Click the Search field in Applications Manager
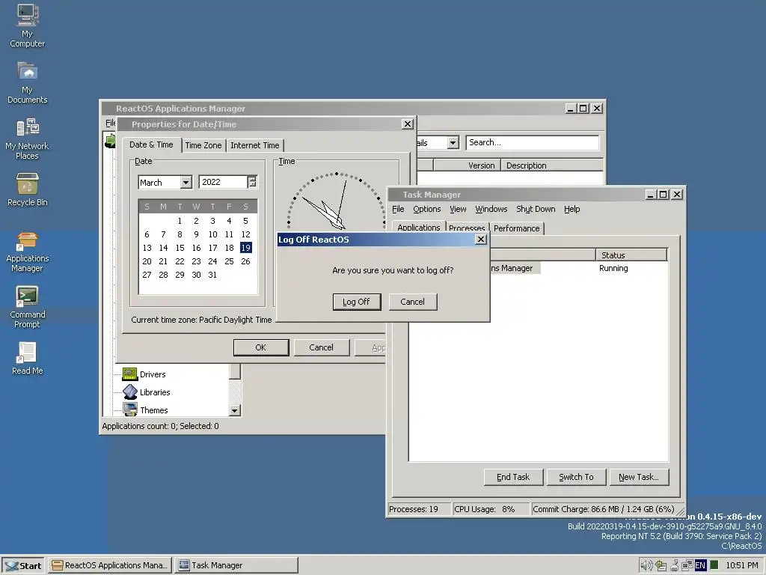 coord(533,142)
